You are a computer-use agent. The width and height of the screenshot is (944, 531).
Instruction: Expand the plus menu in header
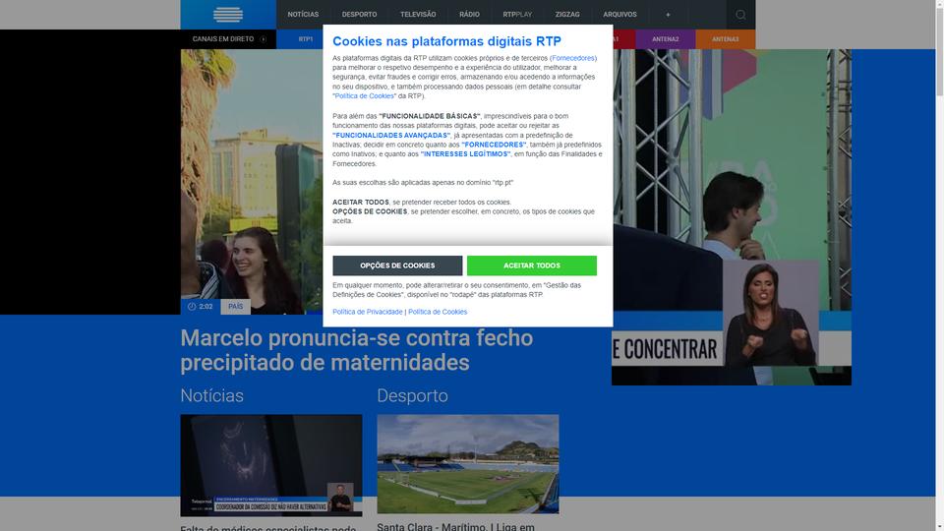(x=668, y=15)
